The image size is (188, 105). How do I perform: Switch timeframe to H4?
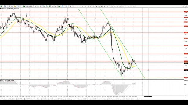click(126, 6)
